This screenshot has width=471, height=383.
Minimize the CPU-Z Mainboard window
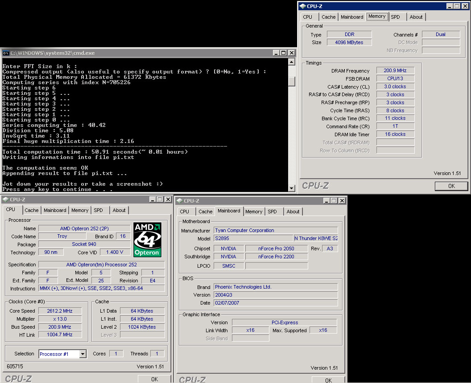[327, 201]
